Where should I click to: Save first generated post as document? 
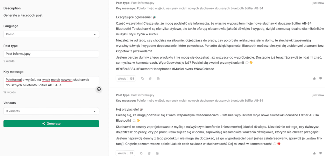(x=158, y=78)
